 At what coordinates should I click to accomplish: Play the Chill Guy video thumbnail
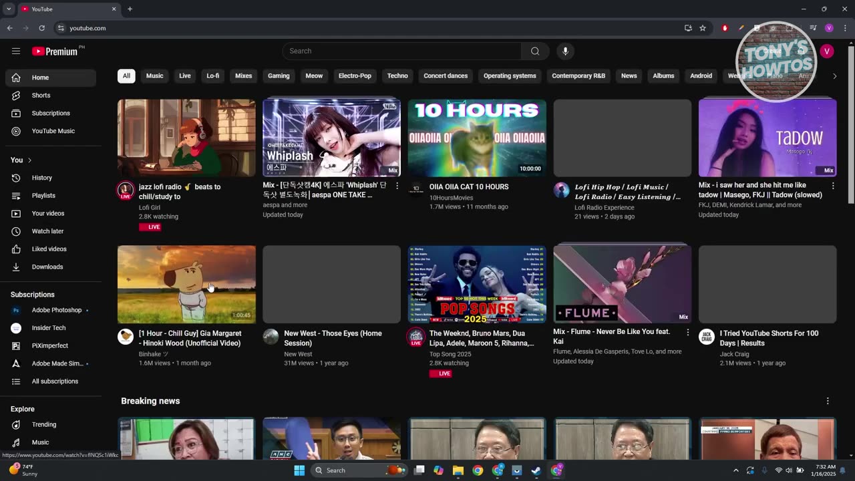[186, 284]
